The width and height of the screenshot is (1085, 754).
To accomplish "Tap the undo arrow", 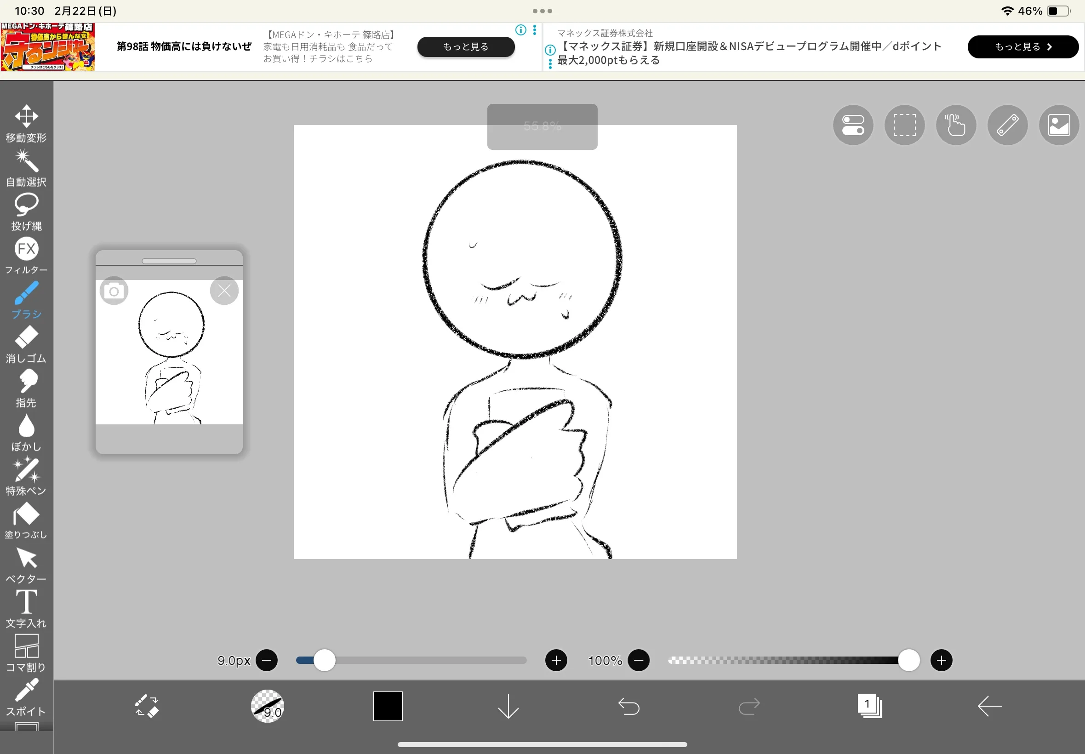I will 629,706.
